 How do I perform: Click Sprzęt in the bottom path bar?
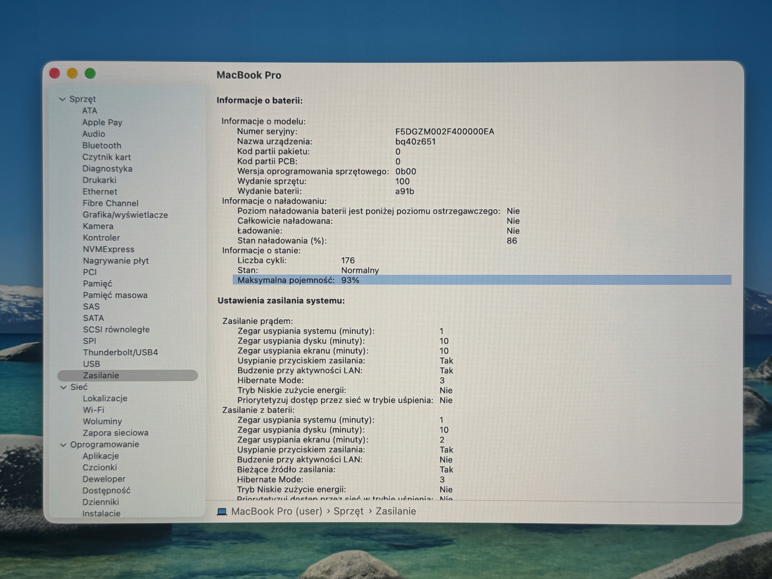point(349,512)
